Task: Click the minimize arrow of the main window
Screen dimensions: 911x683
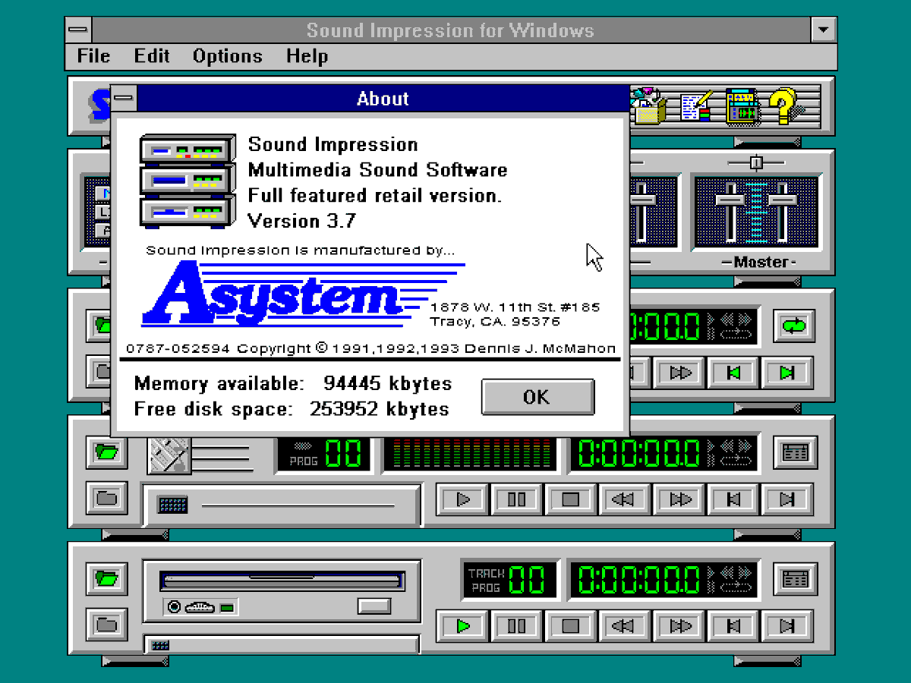Action: point(824,30)
